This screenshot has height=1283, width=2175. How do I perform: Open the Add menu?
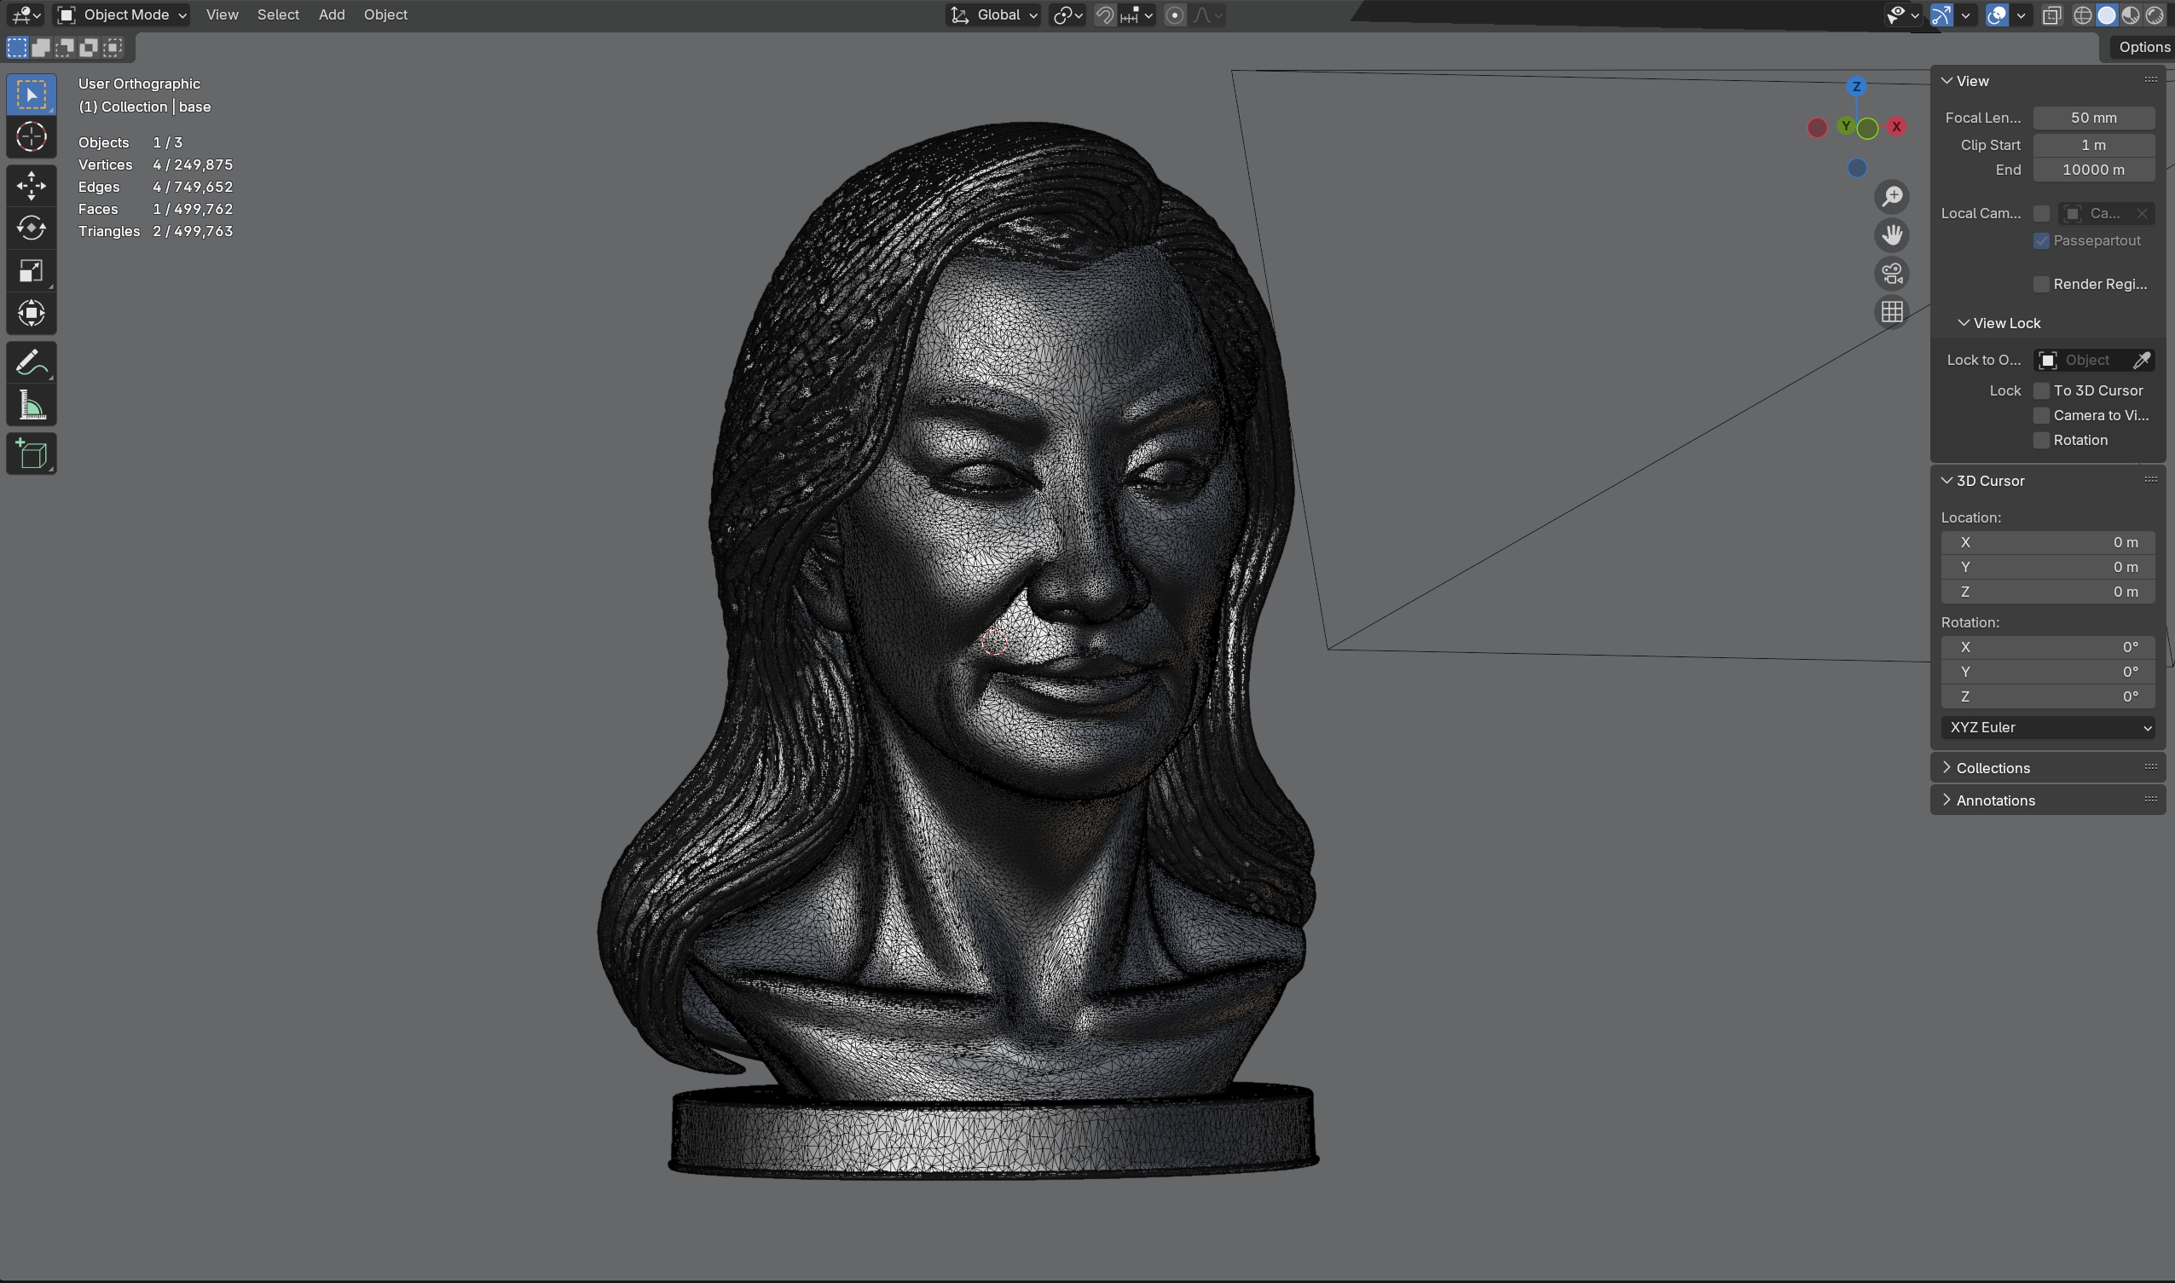tap(331, 14)
